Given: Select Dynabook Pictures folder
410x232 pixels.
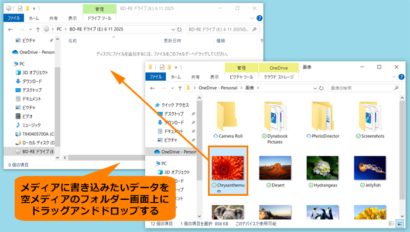Looking at the screenshot, I should pos(275,123).
